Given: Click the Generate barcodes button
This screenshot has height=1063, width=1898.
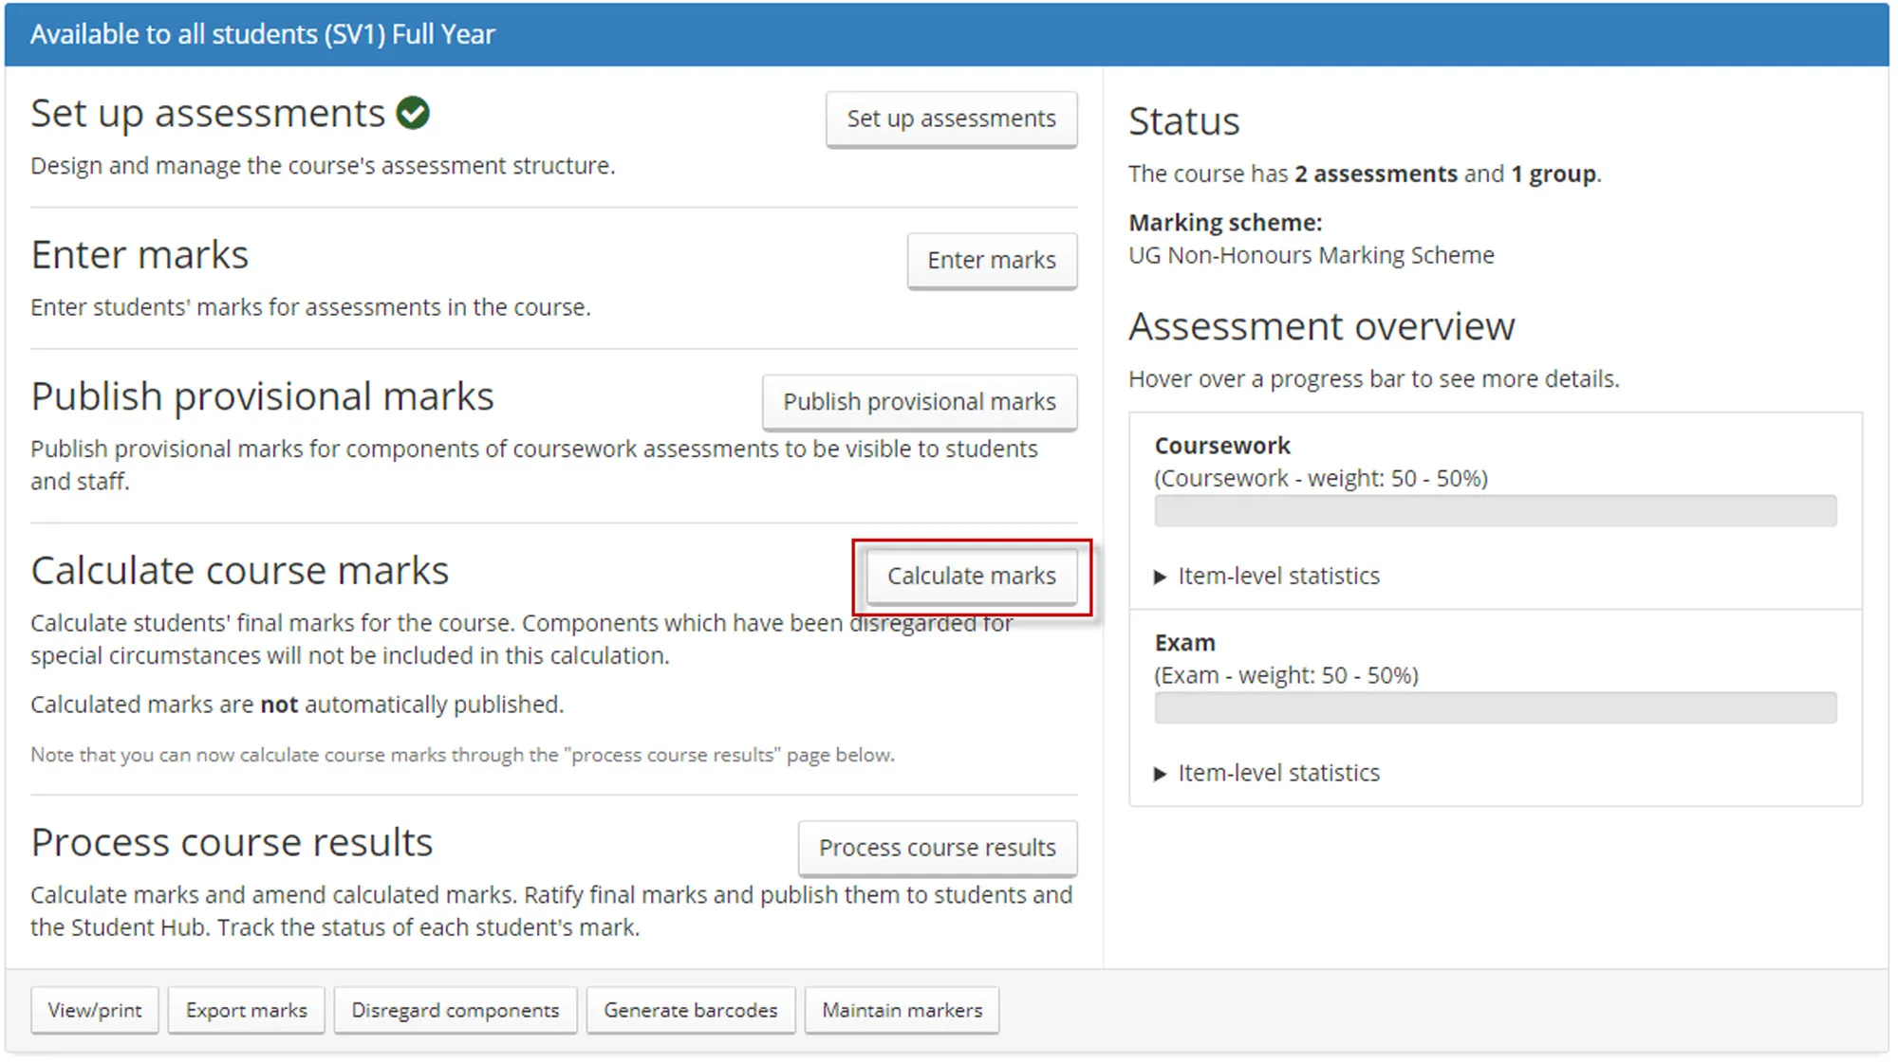Looking at the screenshot, I should 690,1010.
